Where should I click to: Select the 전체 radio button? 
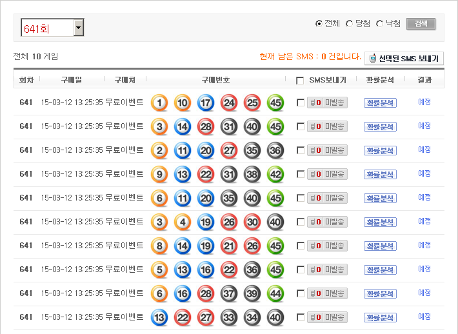tap(319, 24)
